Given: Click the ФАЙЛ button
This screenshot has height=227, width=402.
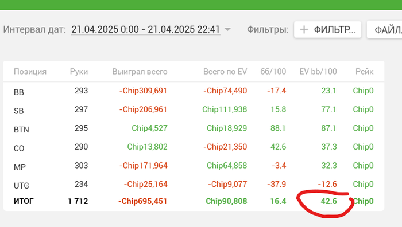Looking at the screenshot, I should pyautogui.click(x=385, y=30).
